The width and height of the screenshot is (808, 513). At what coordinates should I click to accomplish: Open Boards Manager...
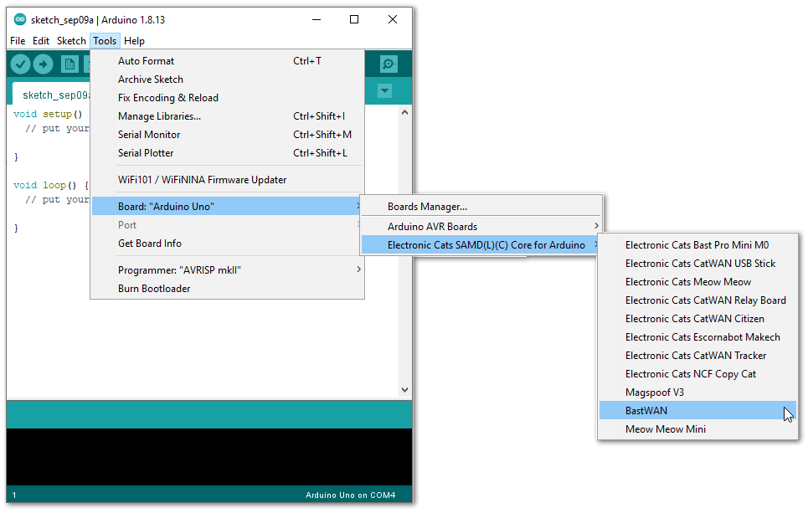click(x=481, y=207)
